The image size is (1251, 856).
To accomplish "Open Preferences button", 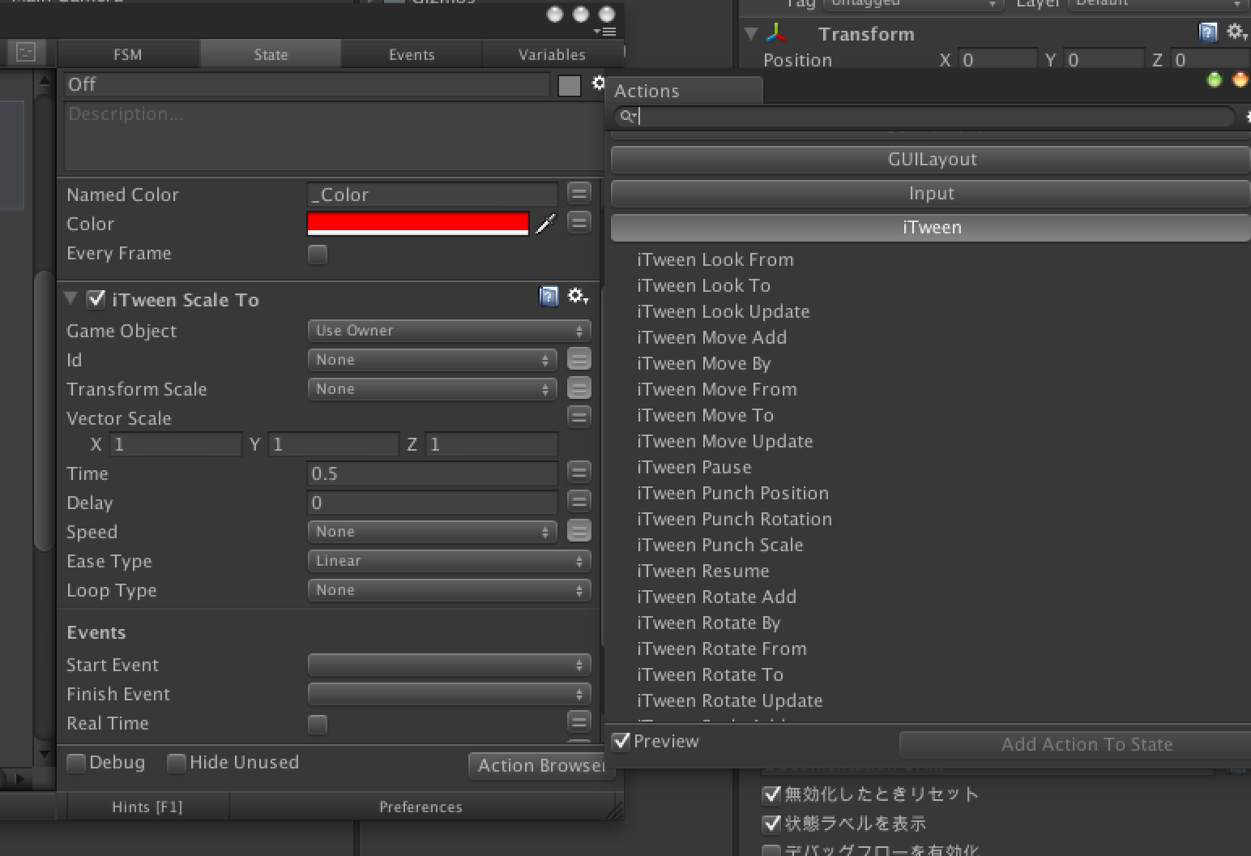I will [x=421, y=807].
